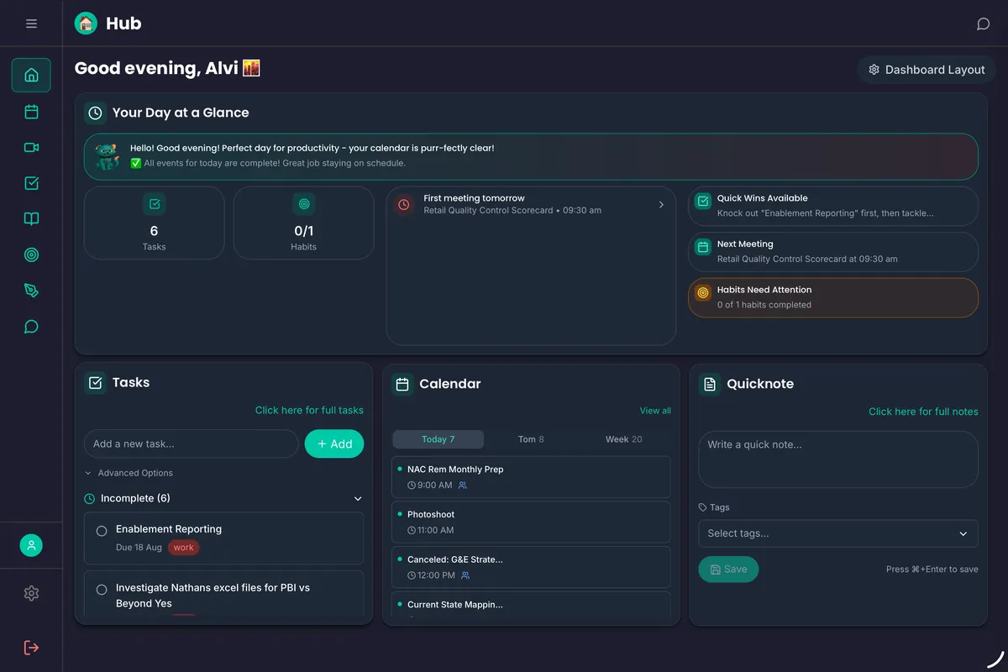
Task: Open the Habits target sidebar icon
Action: (31, 255)
